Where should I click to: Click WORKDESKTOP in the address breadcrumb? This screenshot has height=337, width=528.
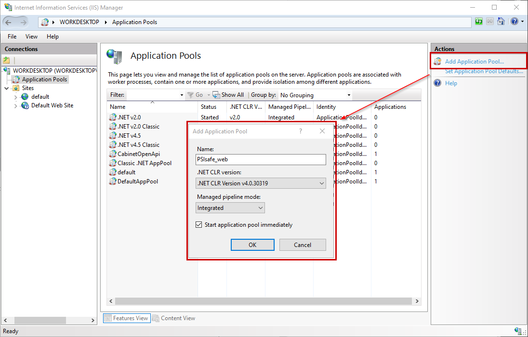click(x=79, y=22)
